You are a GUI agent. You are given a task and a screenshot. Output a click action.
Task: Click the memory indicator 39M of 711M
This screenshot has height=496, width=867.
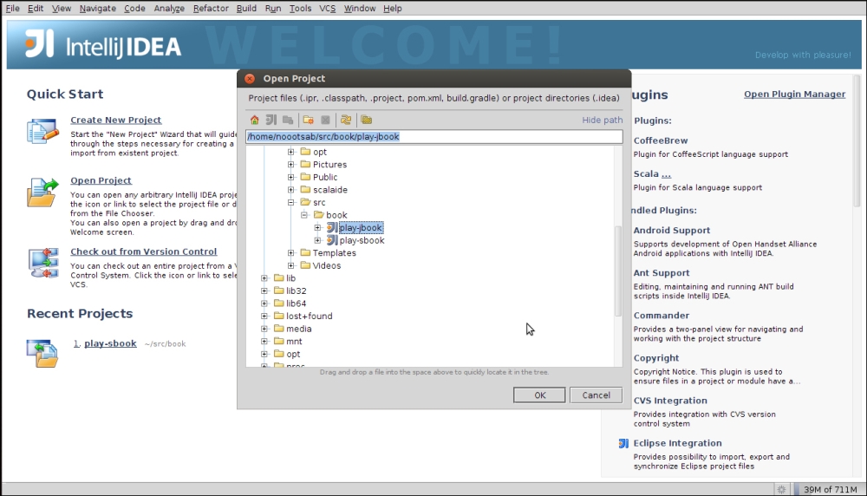pyautogui.click(x=830, y=489)
